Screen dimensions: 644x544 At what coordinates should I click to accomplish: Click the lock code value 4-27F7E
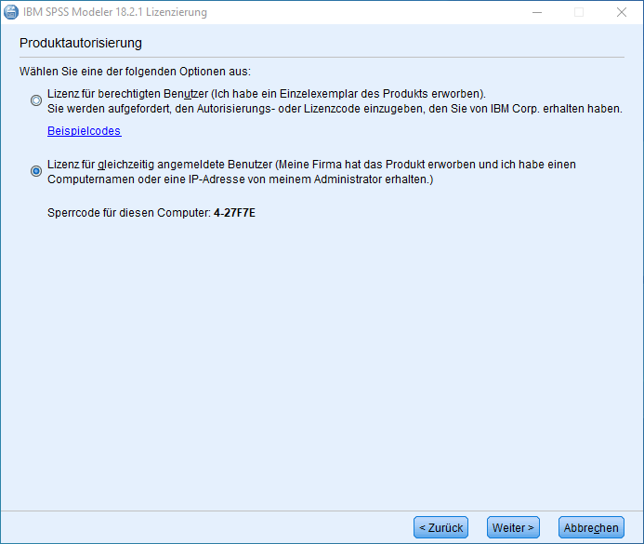tap(234, 213)
